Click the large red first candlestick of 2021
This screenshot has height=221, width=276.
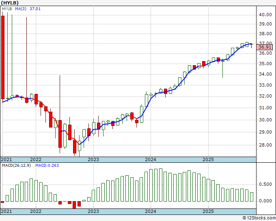3,57
